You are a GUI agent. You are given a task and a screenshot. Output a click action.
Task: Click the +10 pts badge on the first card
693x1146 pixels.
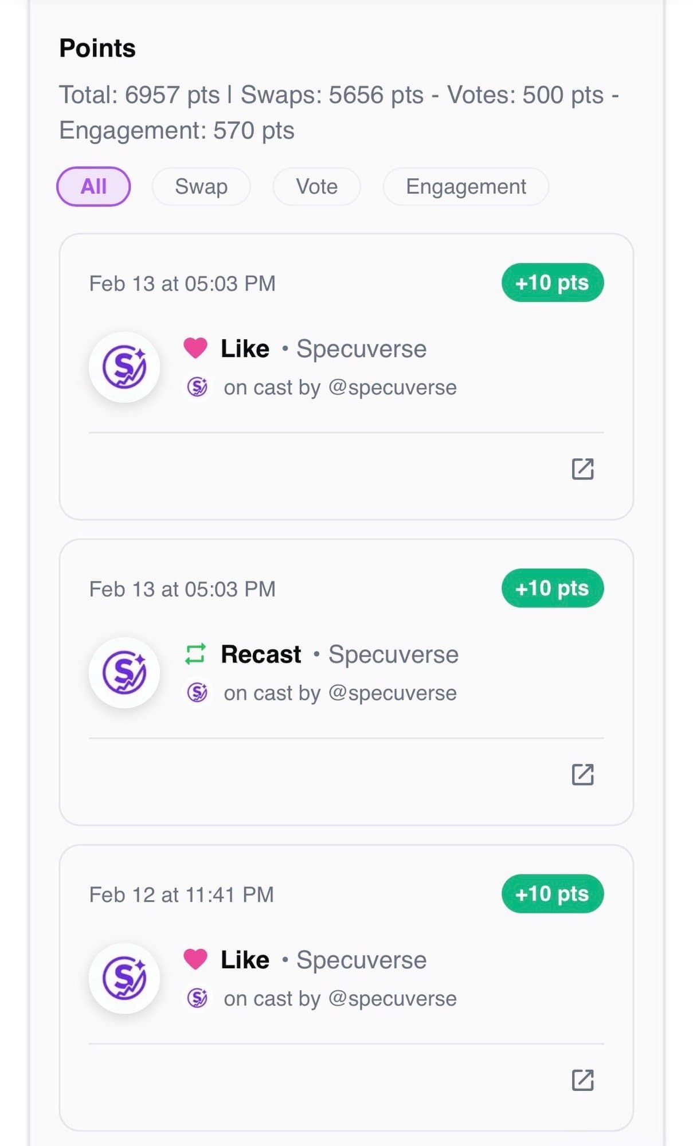pos(552,282)
